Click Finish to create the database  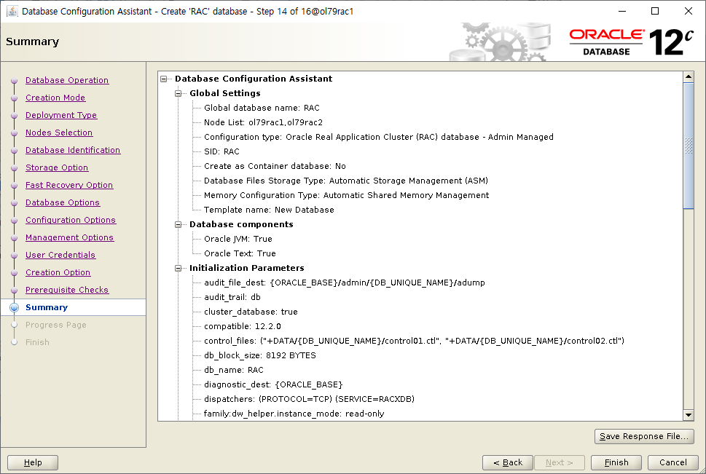tap(616, 462)
